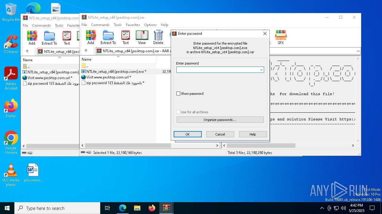382x214 pixels.
Task: Expand the Enter password dropdown arrow
Action: [261, 70]
